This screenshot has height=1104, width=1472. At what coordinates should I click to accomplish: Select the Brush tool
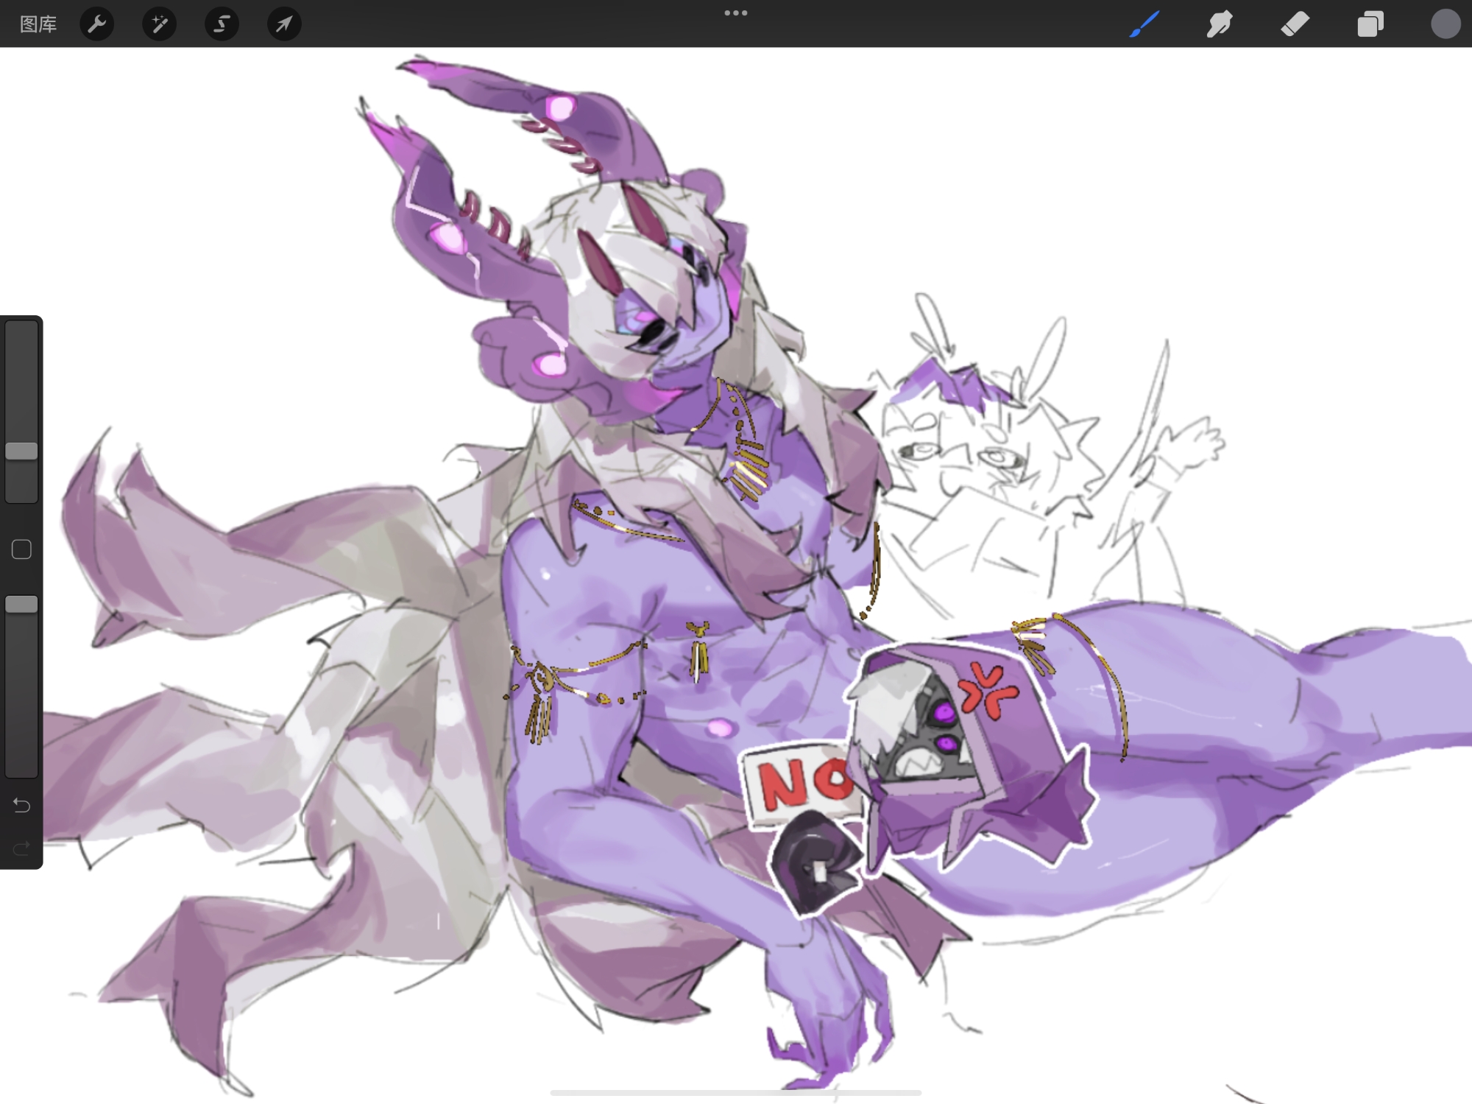click(x=1144, y=24)
